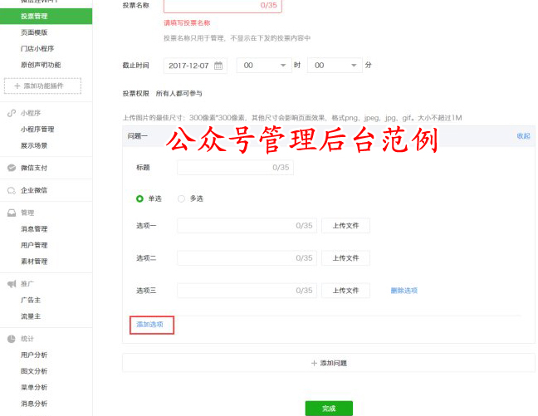Click the 推广 megaphone icon in sidebar
Image resolution: width=538 pixels, height=416 pixels.
(11, 284)
